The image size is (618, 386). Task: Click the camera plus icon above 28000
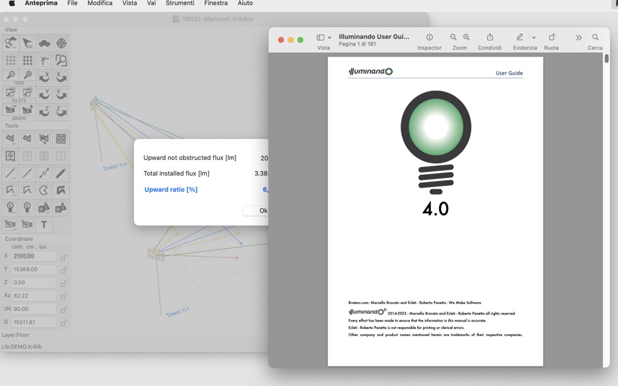[x=27, y=110]
